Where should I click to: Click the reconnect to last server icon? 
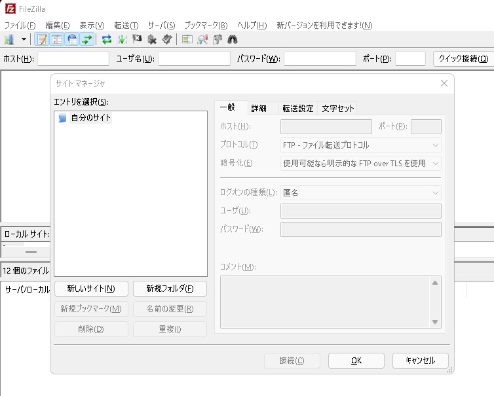coord(167,39)
